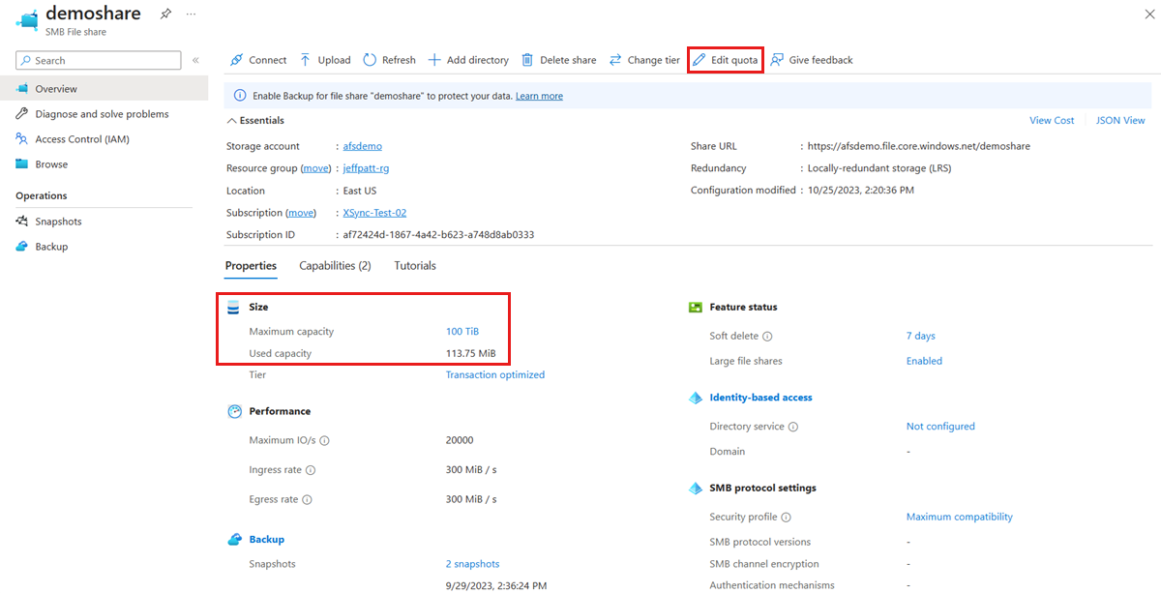Open Snapshots from the sidebar
Image resolution: width=1161 pixels, height=593 pixels.
click(55, 221)
